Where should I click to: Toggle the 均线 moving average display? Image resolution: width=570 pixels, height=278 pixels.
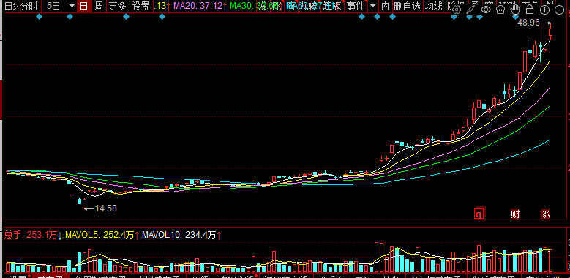434,6
